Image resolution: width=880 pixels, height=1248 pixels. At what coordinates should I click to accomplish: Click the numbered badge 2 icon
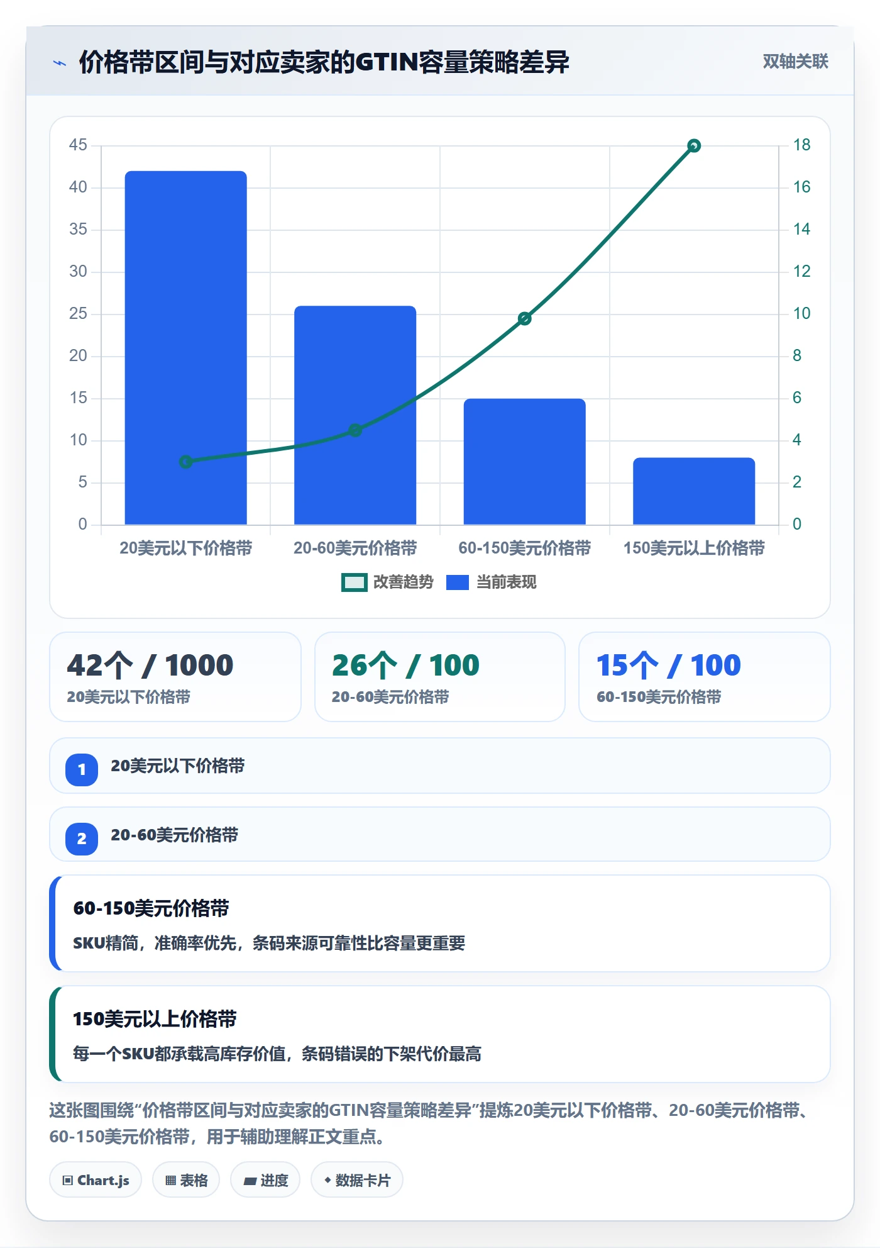[x=82, y=838]
